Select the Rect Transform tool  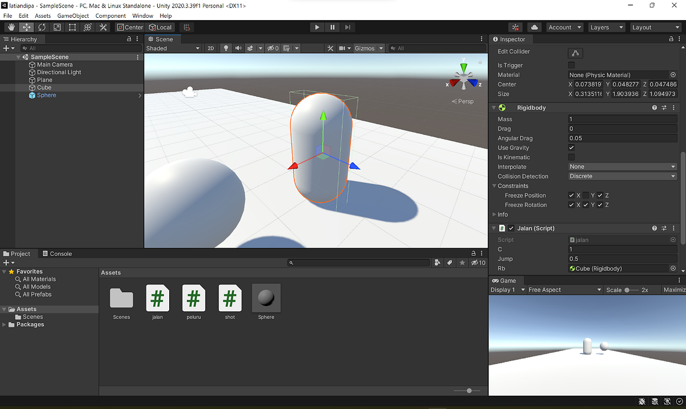click(73, 27)
